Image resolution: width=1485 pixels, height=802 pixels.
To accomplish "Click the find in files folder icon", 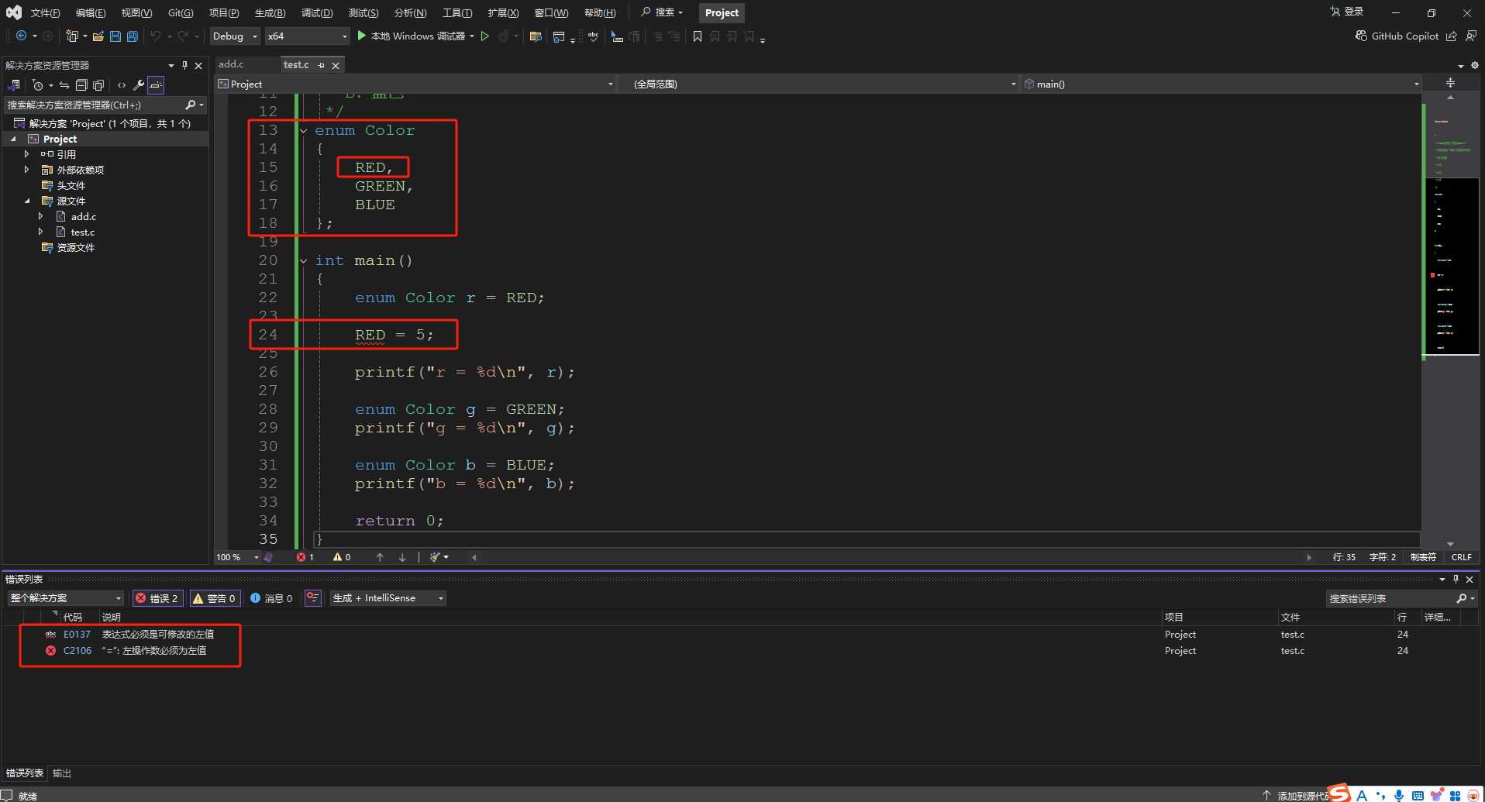I will pyautogui.click(x=536, y=36).
